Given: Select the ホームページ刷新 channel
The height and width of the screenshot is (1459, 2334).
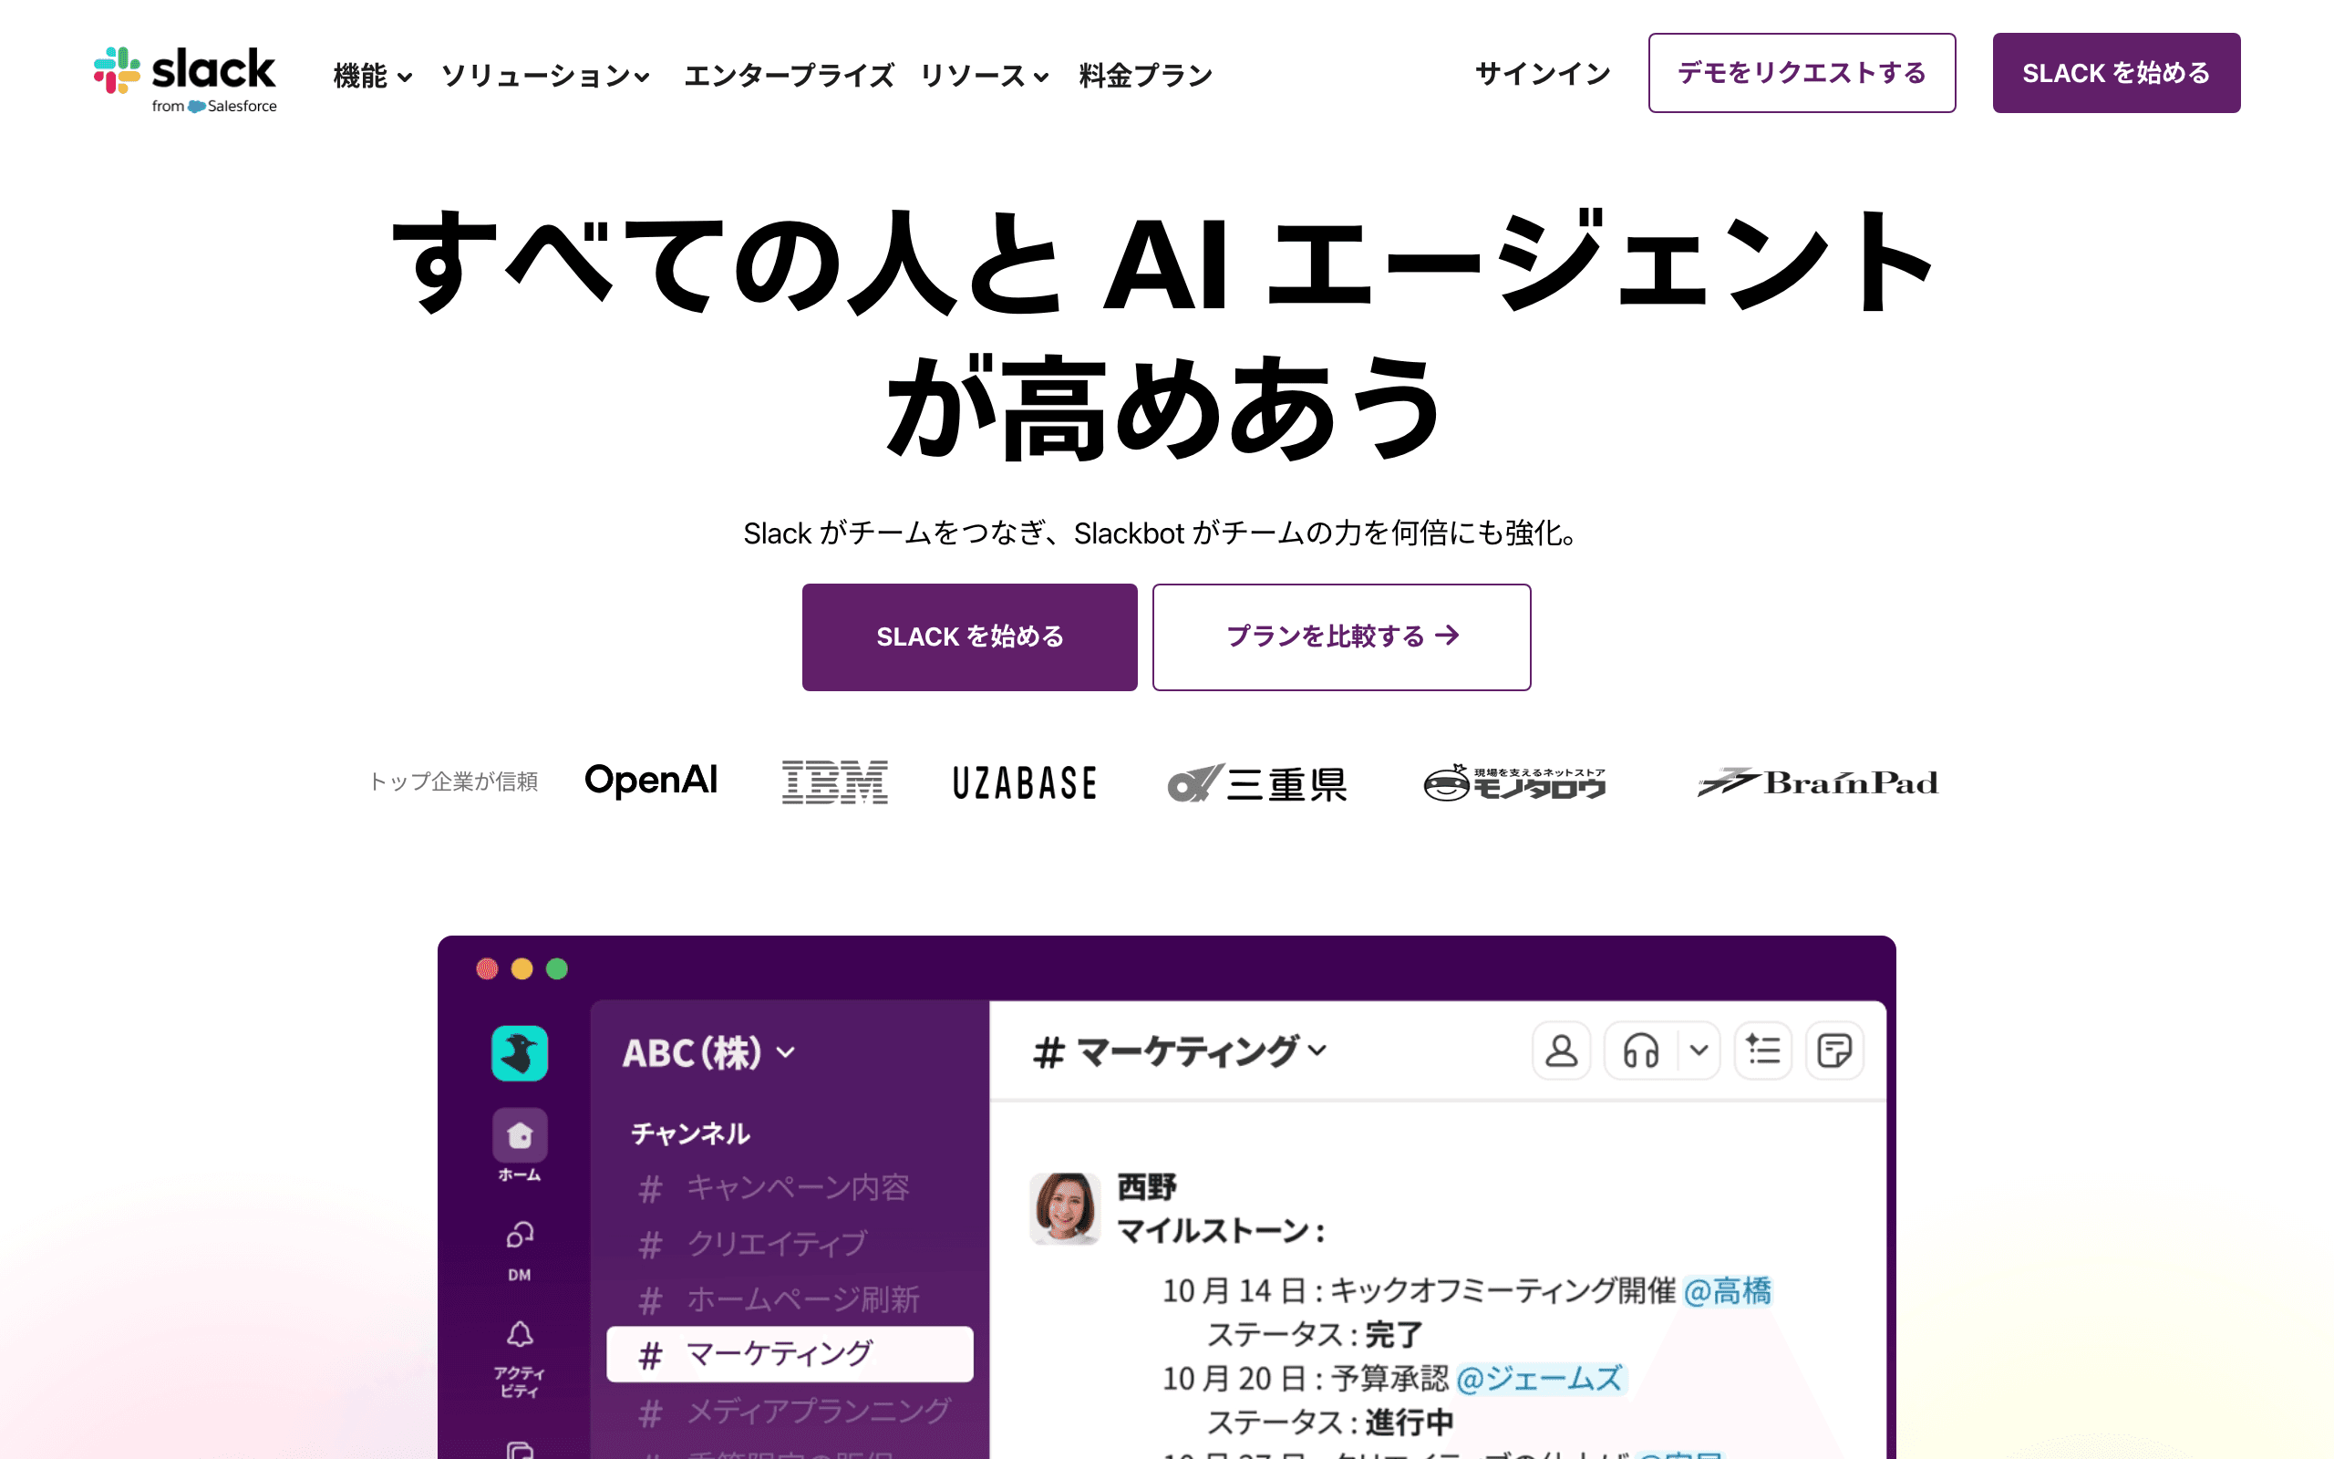Looking at the screenshot, I should tap(780, 1299).
